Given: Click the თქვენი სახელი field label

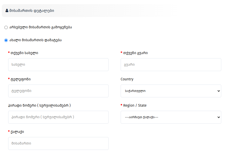Looking at the screenshot, I should (24, 53).
